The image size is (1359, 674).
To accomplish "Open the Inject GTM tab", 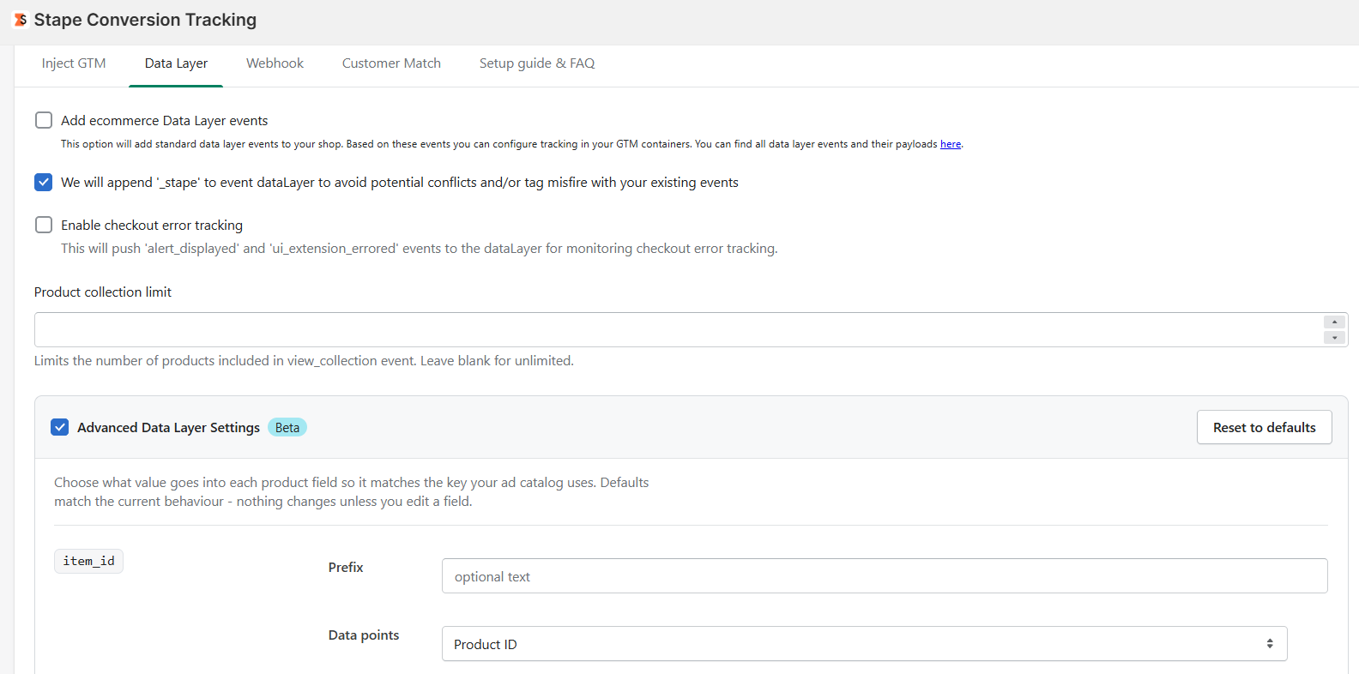I will (74, 63).
